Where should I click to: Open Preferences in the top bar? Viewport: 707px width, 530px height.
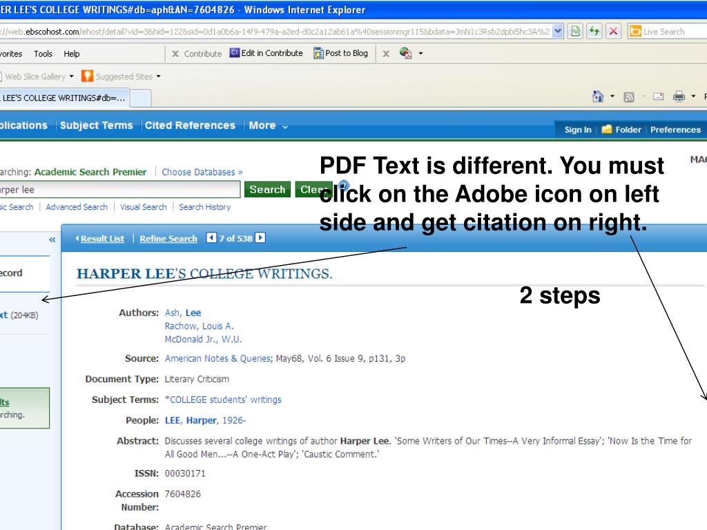click(675, 130)
